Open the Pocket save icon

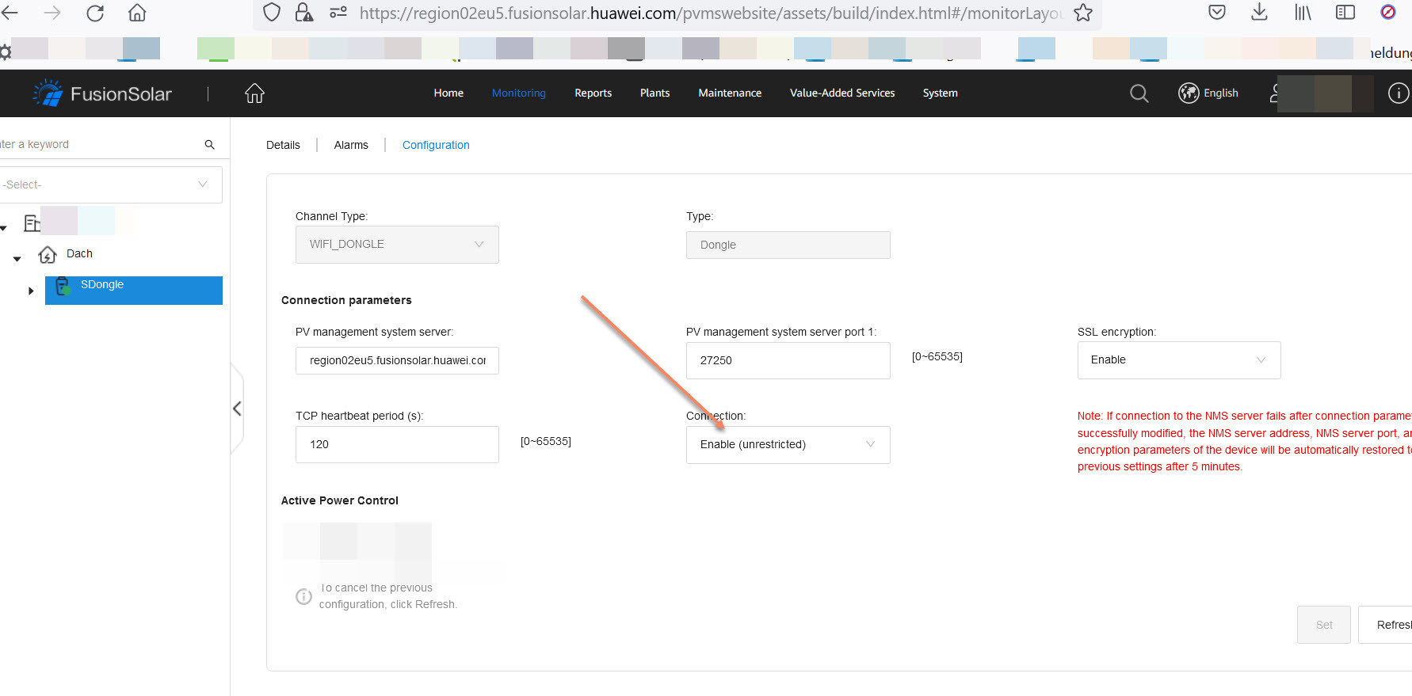coord(1217,13)
